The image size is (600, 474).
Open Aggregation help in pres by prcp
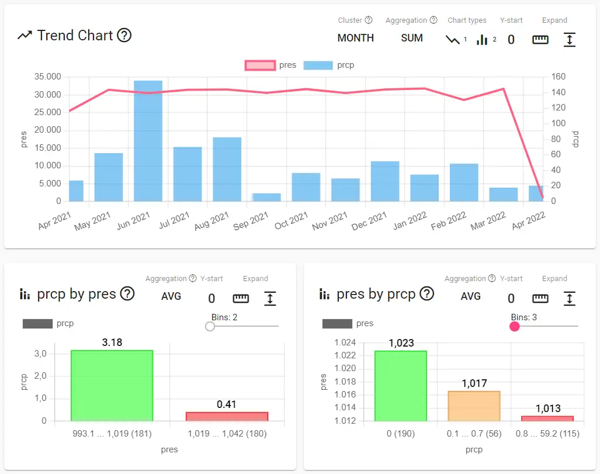point(492,278)
